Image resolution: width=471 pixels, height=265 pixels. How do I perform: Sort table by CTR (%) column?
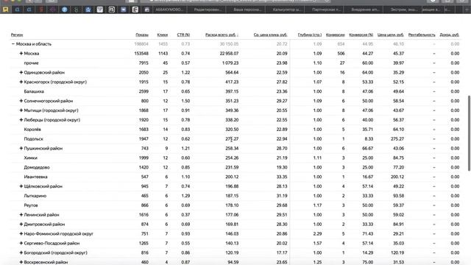[x=183, y=35]
